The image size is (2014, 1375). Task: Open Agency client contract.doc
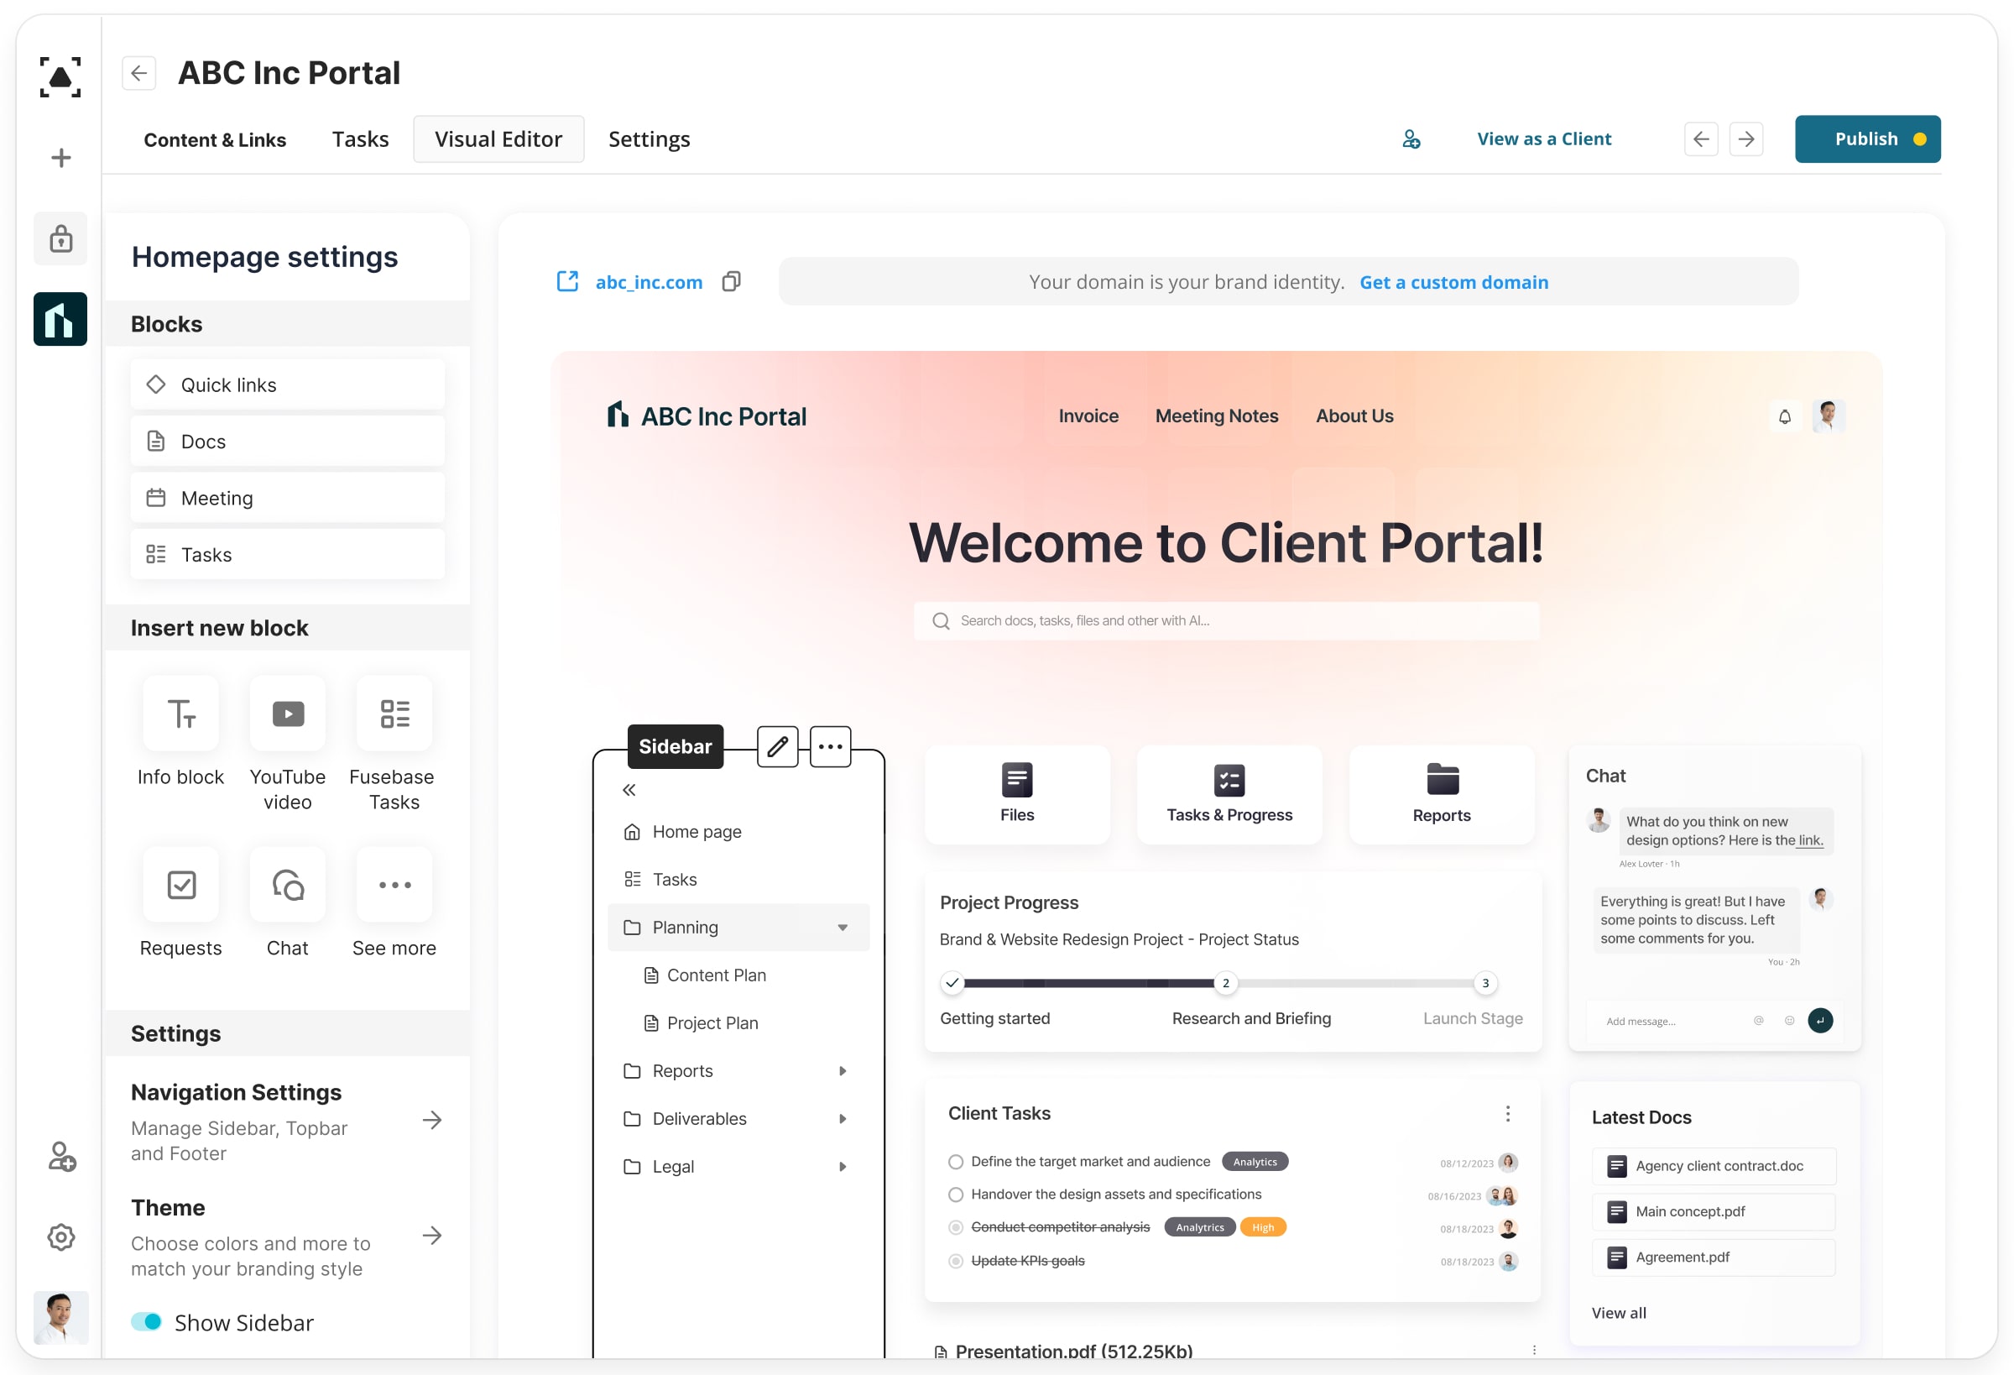tap(1714, 1166)
